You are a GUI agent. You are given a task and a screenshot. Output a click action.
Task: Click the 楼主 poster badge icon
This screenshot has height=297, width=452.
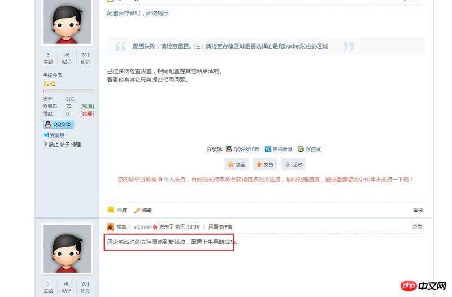(110, 227)
